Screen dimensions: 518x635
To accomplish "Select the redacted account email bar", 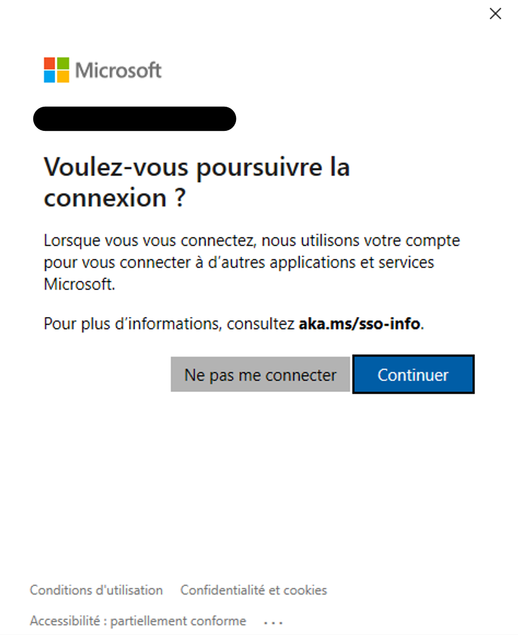I will point(135,119).
